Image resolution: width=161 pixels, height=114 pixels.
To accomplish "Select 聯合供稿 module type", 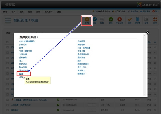I will tap(23, 67).
